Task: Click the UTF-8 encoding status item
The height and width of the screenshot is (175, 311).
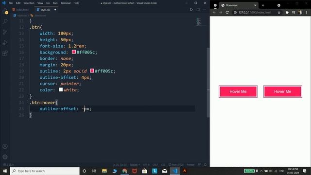Action: pos(146,165)
